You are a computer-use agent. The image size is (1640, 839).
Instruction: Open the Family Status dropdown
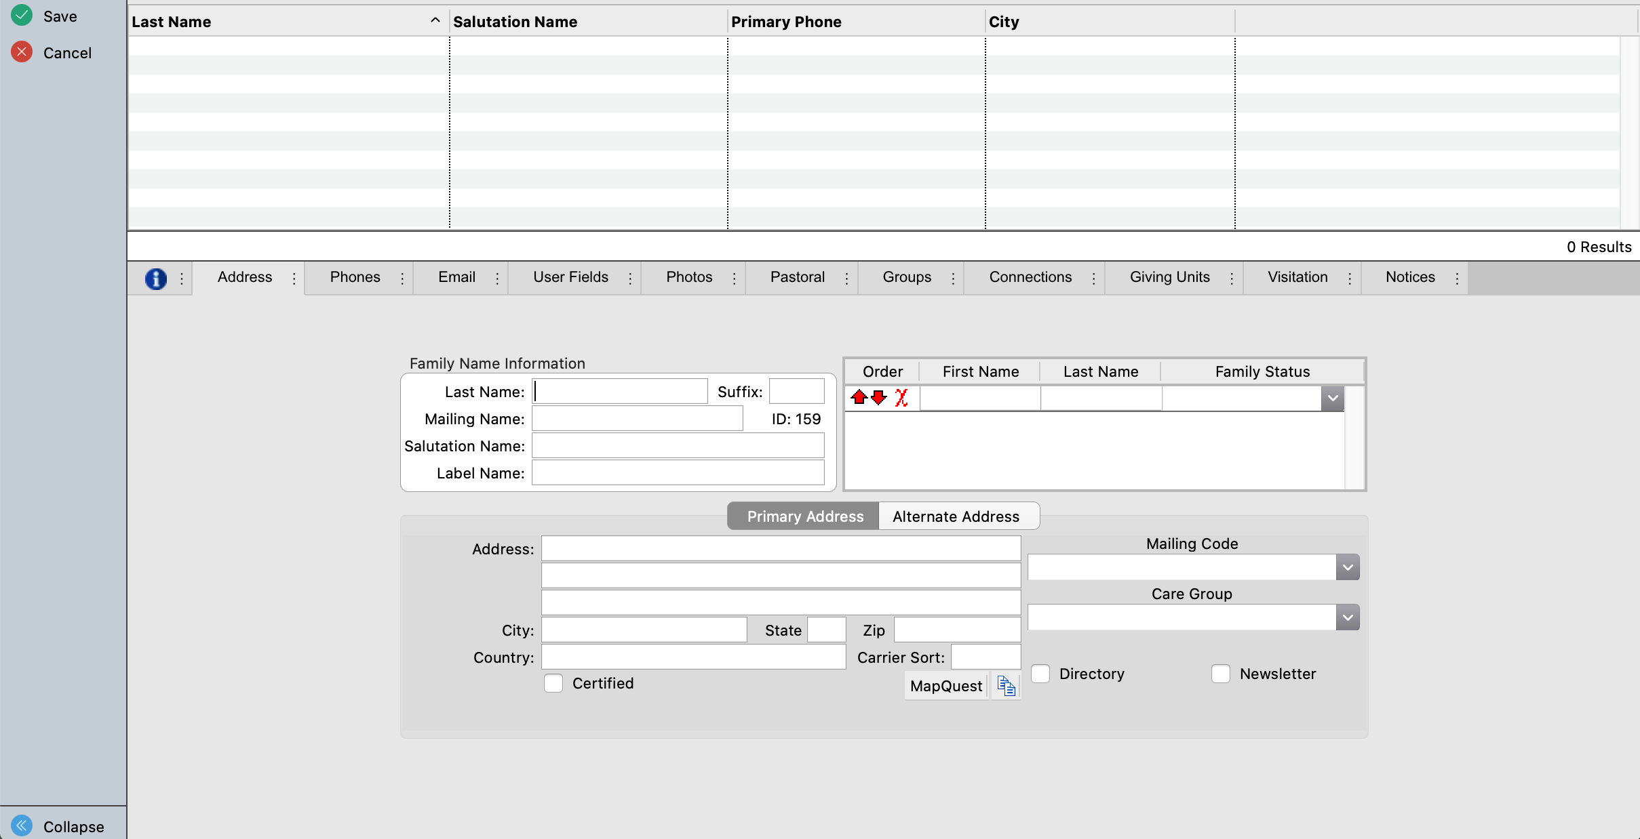click(1332, 398)
